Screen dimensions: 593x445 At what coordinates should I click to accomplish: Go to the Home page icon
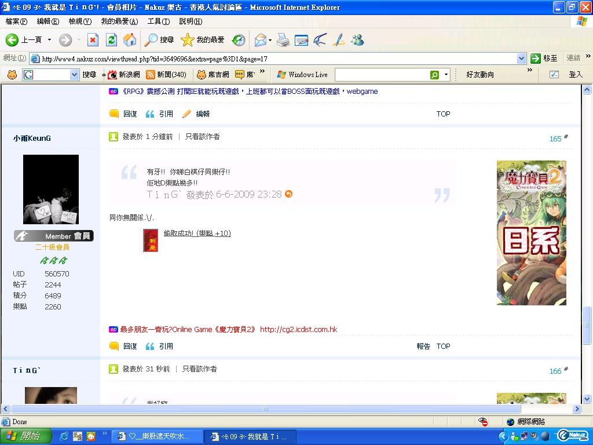pos(130,40)
